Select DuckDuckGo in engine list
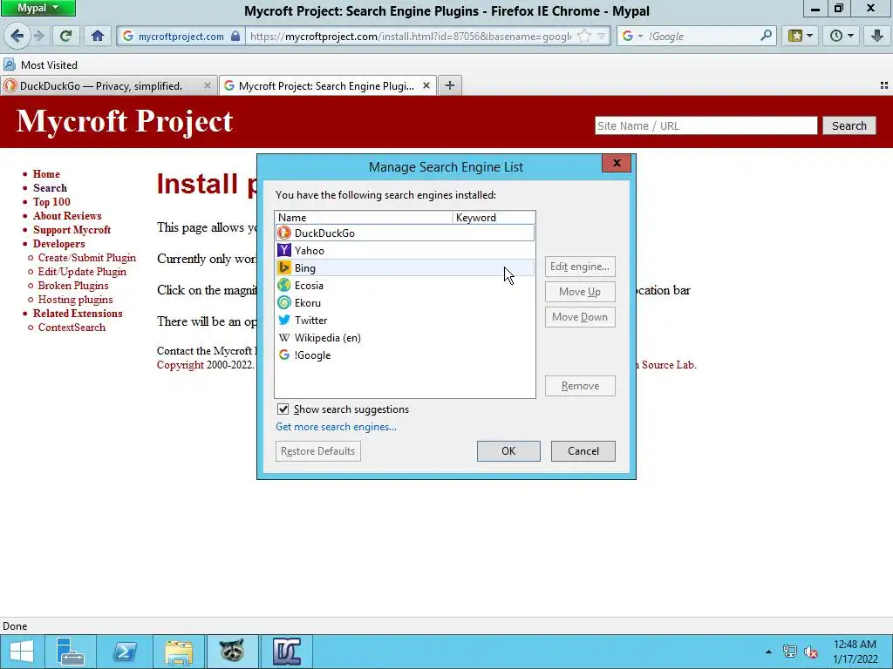 pos(405,233)
